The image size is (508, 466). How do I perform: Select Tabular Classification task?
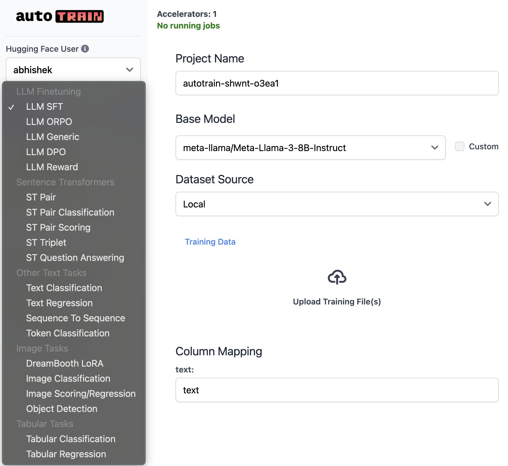(x=74, y=439)
